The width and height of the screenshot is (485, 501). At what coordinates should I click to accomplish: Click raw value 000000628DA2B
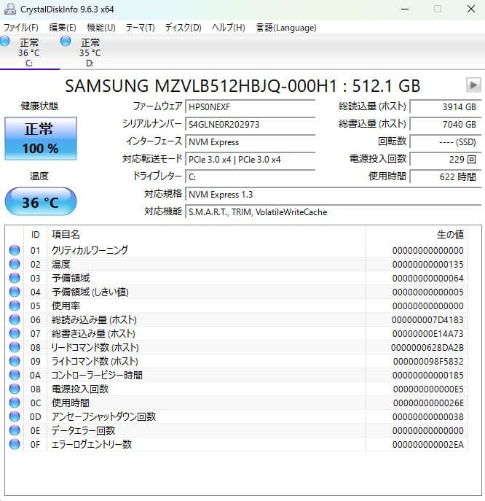coord(427,348)
